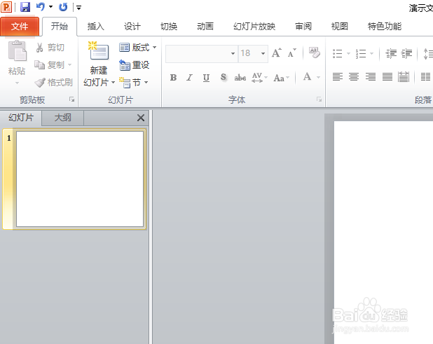
Task: Open the 节 (Section) dropdown
Action: click(134, 82)
